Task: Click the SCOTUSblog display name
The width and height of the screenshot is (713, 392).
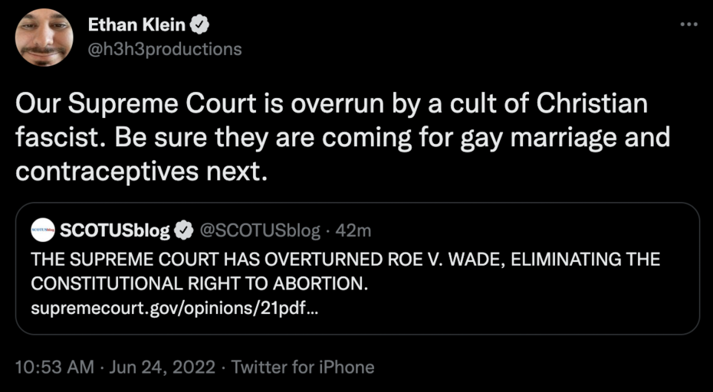Action: [x=115, y=229]
